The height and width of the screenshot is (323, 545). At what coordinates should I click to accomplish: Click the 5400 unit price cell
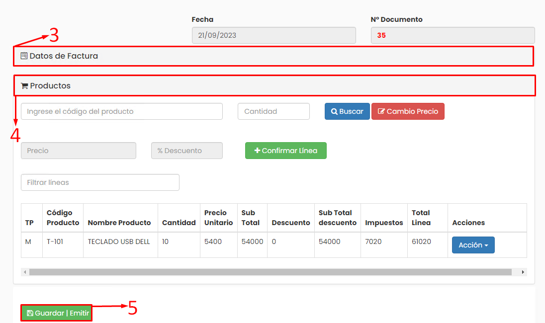click(219, 245)
